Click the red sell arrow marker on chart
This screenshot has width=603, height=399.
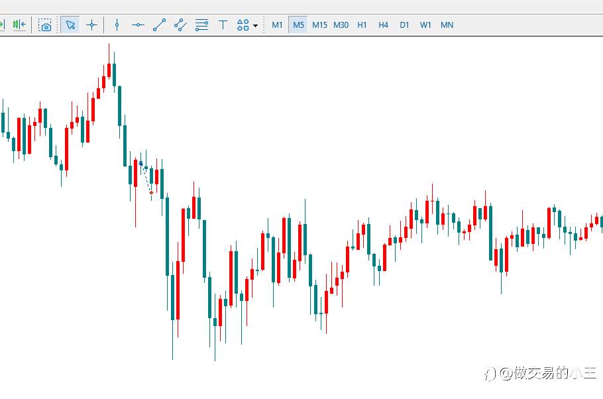tap(151, 193)
